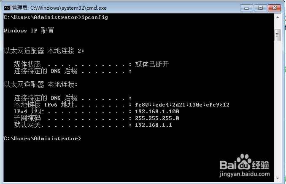The width and height of the screenshot is (286, 184).
Task: Click the subnet mask 255.255.255.0 value
Action: tap(157, 118)
